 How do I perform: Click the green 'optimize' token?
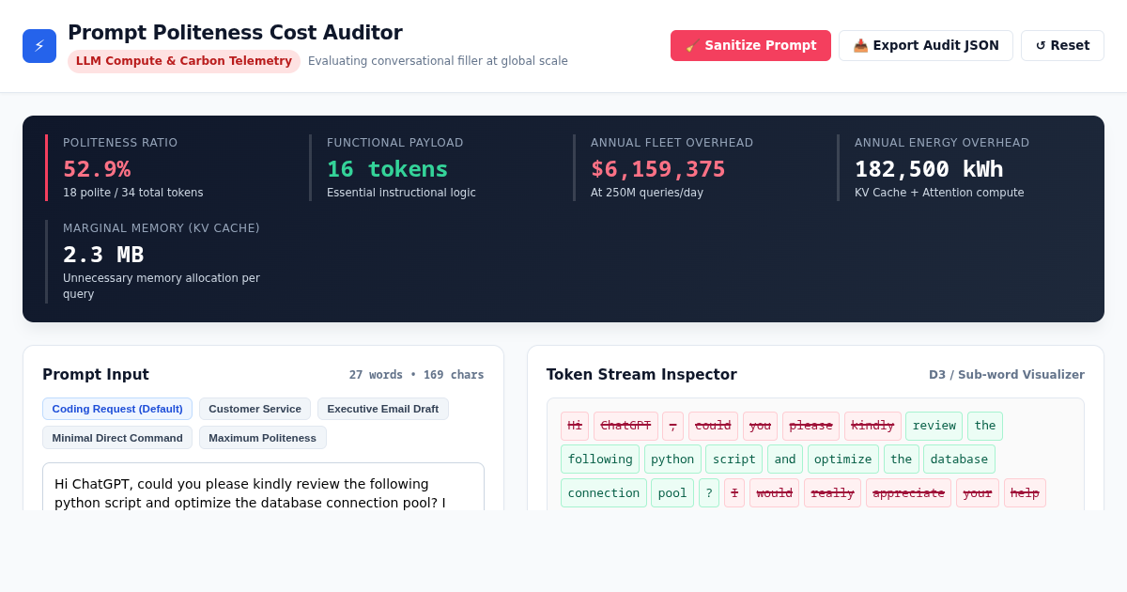tap(843, 460)
